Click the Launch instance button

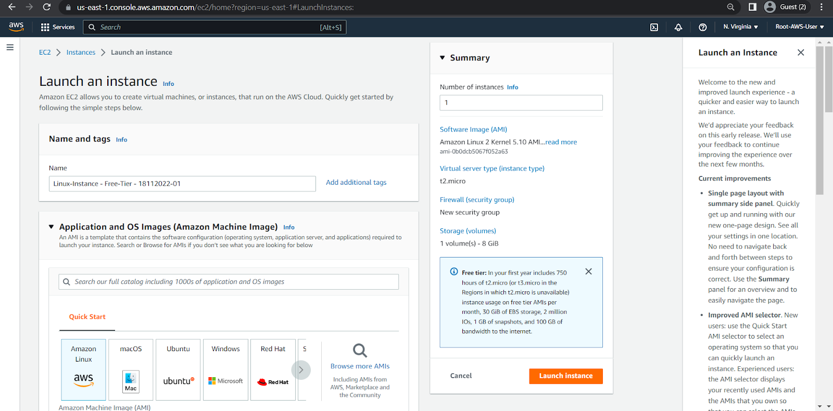(x=566, y=376)
